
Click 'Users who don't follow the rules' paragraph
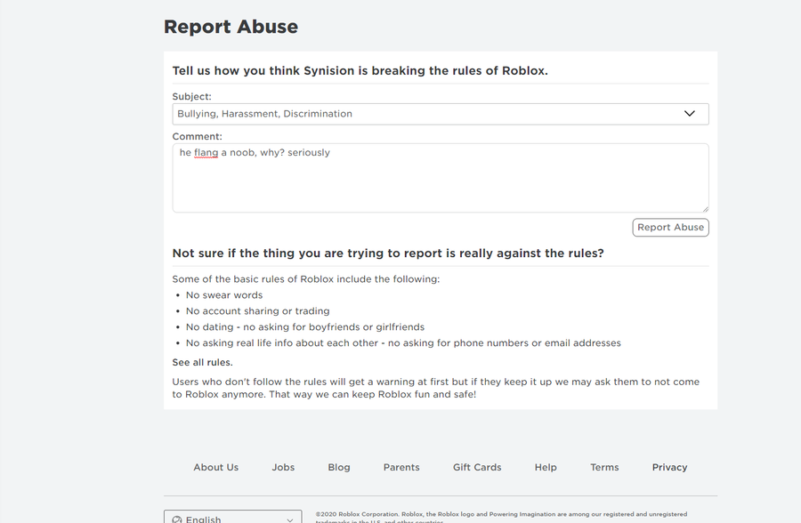coord(436,388)
